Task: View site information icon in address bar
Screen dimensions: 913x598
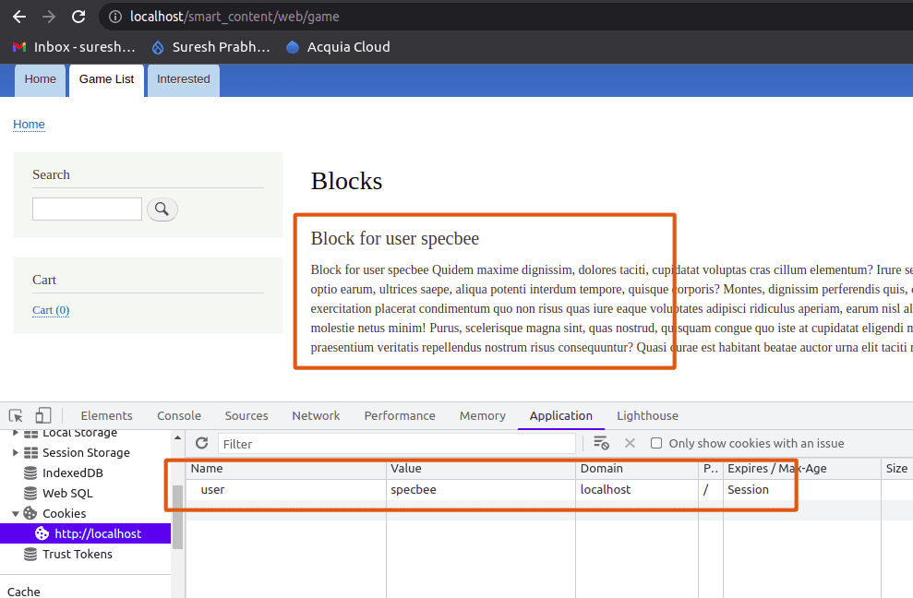Action: [x=114, y=17]
